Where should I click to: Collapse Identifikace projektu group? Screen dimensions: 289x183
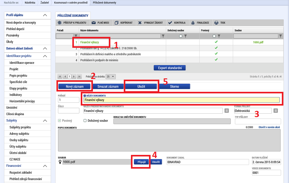(x=45, y=56)
